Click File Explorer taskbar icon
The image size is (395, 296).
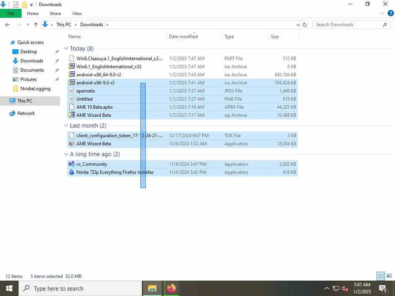(x=152, y=288)
